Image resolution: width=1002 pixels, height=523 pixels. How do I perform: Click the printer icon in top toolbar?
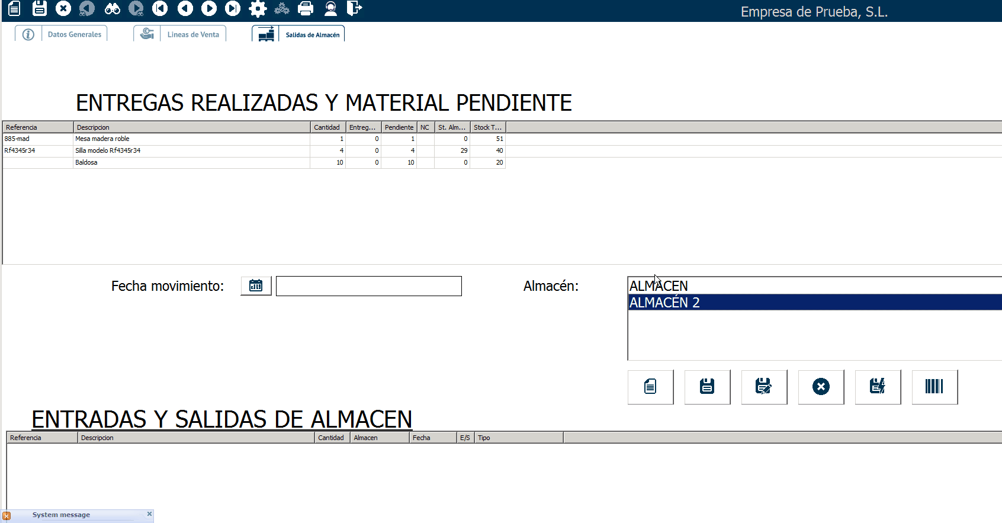306,8
